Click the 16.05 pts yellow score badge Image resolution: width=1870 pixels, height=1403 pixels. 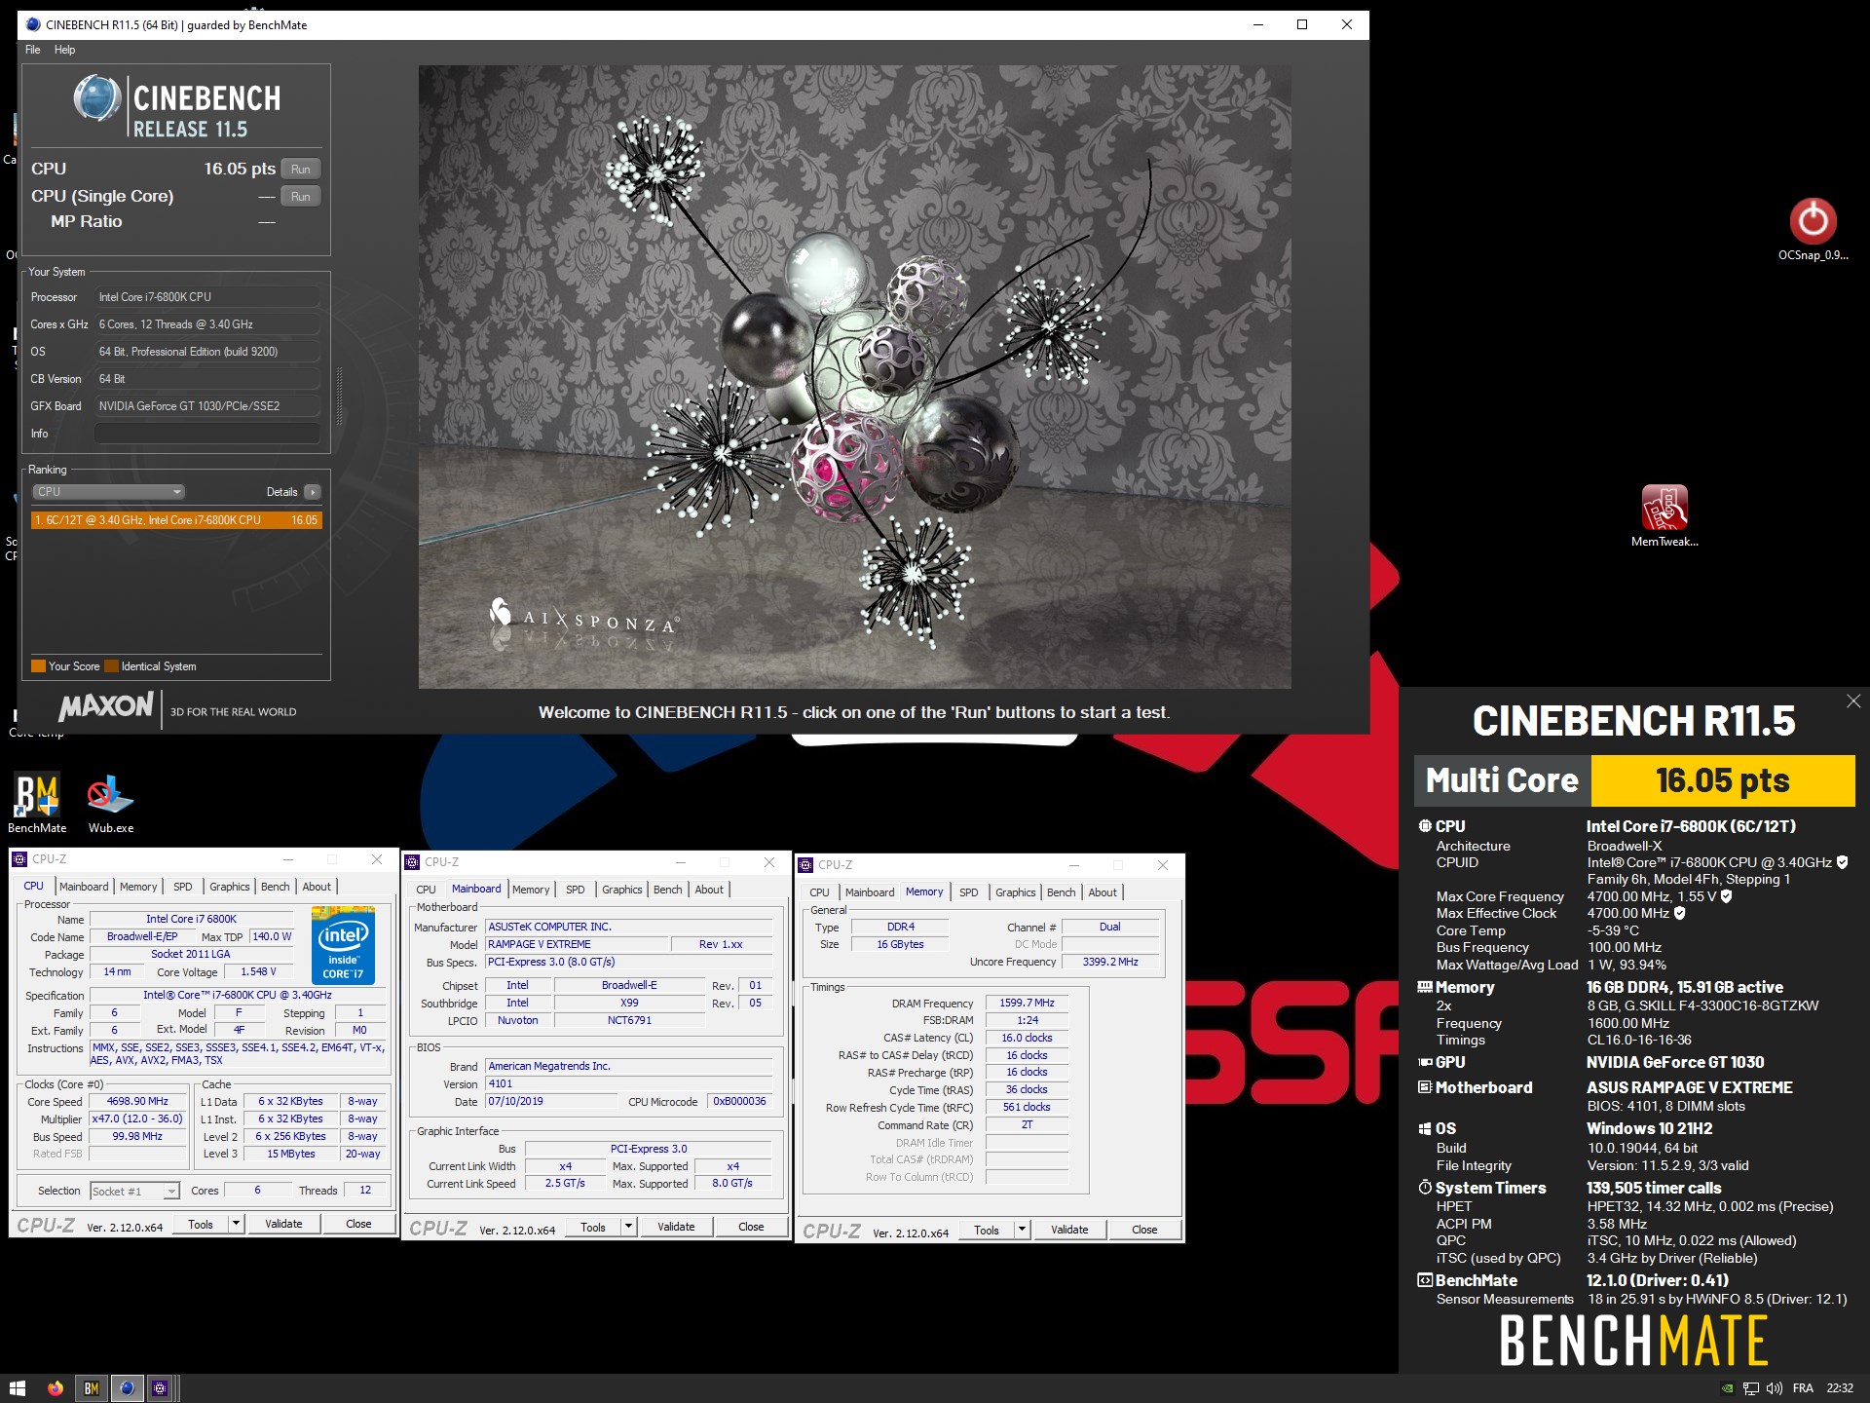1723,780
